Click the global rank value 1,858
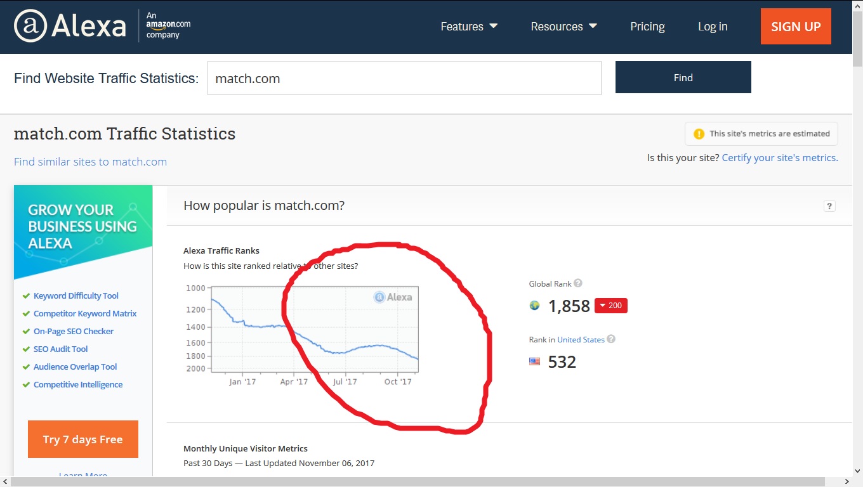Viewport: 863px width, 487px height. coord(569,306)
